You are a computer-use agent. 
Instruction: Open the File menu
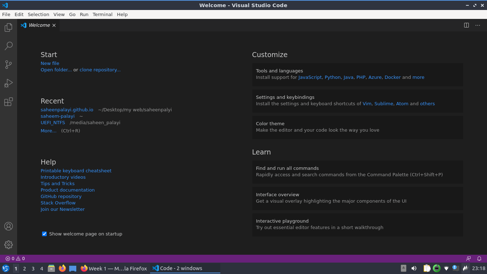coord(6,14)
